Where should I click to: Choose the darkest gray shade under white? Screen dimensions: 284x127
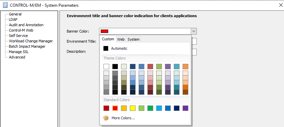[106, 92]
